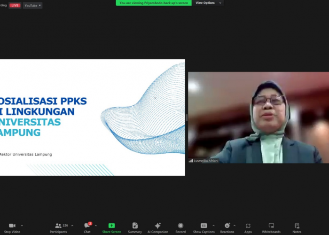Expand video options arrow beside Stop Video
Screen dimensions: 329x235
click(x=22, y=226)
